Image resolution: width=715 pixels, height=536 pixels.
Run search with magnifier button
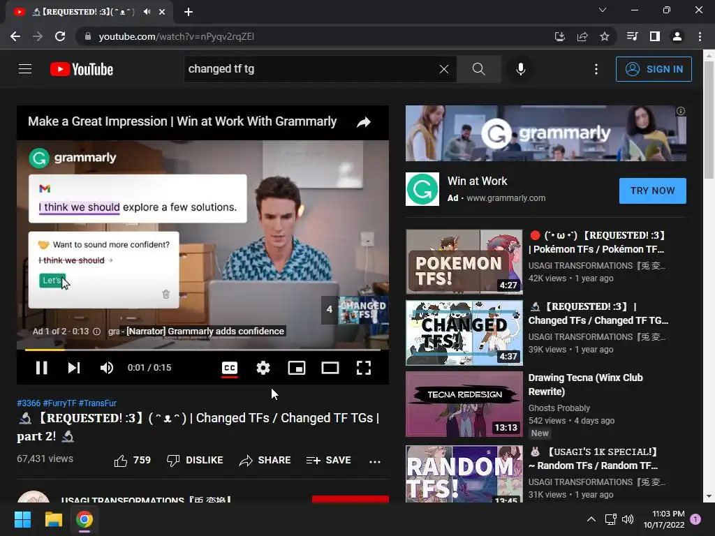pos(478,69)
